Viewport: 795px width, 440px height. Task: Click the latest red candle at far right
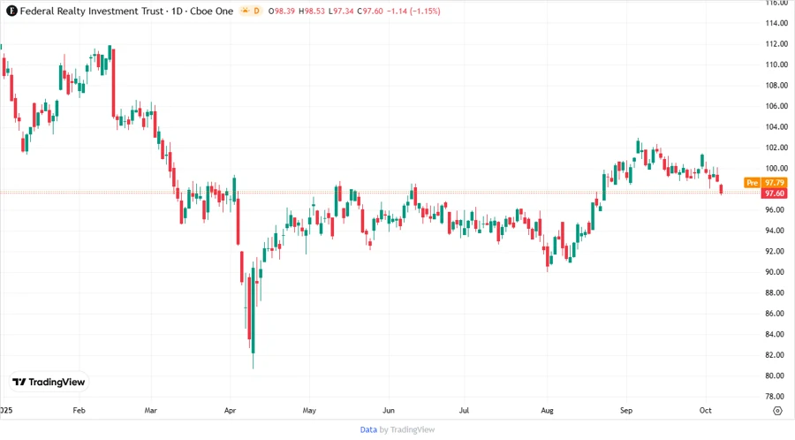(722, 189)
